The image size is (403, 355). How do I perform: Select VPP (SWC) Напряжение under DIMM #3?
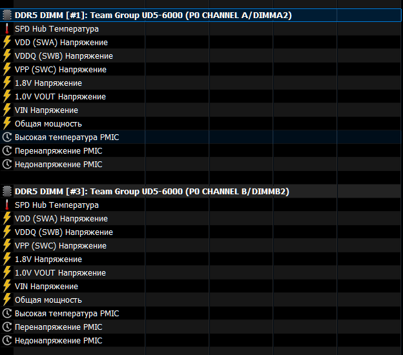pos(61,245)
